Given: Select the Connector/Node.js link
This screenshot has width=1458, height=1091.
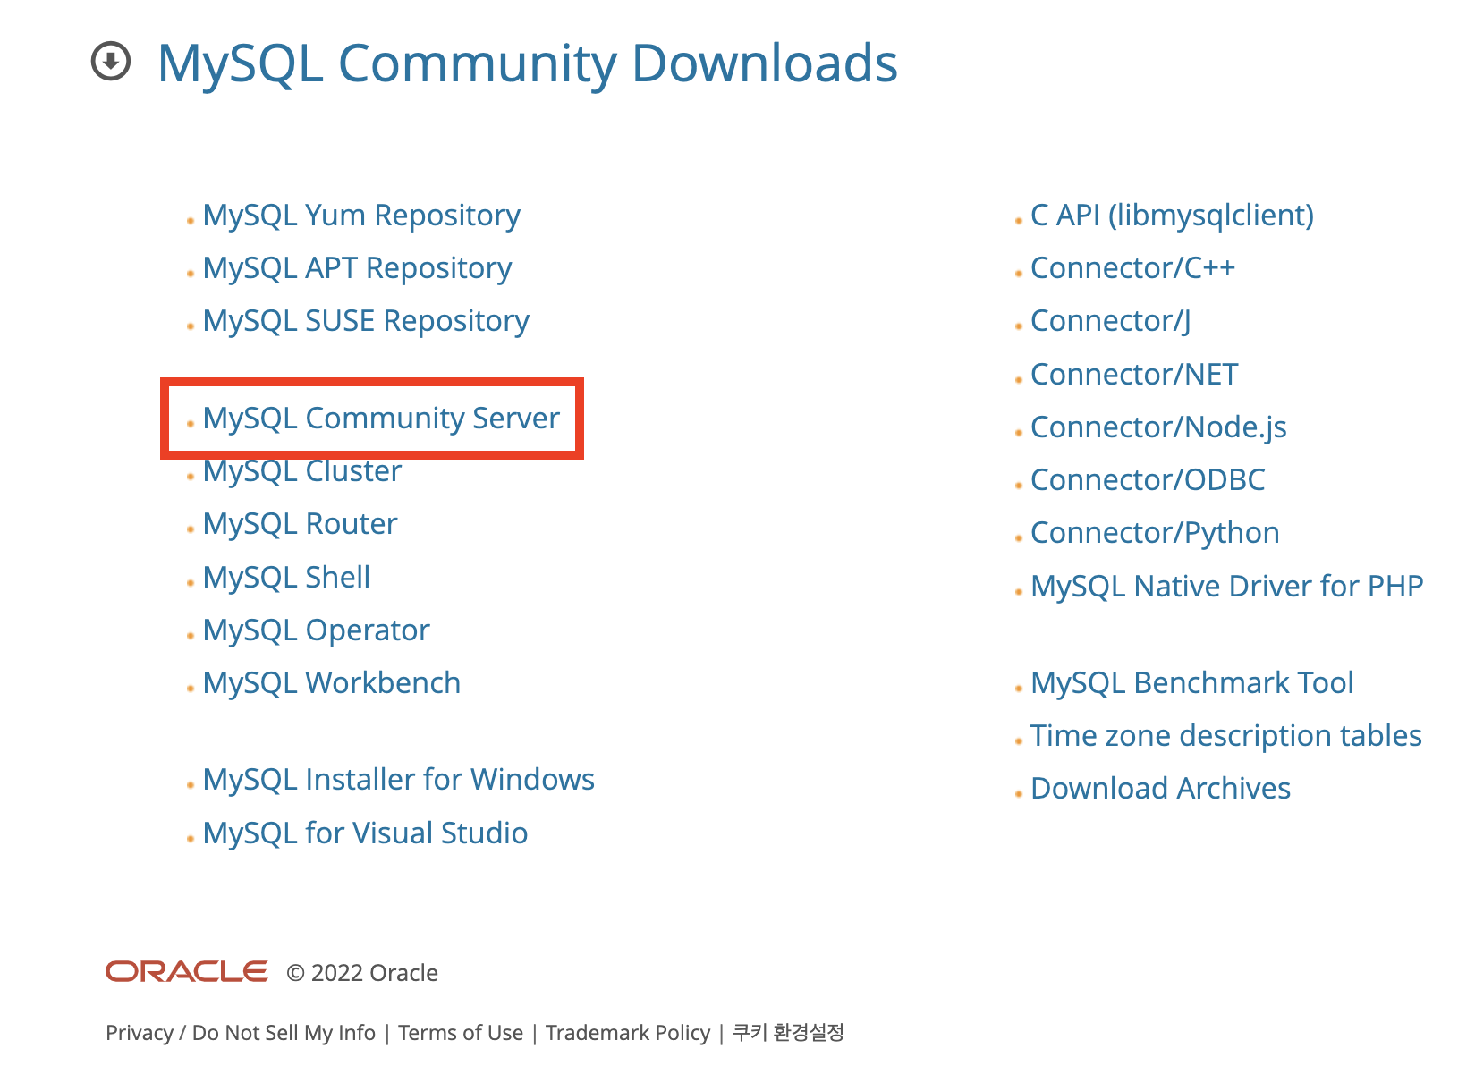Looking at the screenshot, I should click(1158, 427).
